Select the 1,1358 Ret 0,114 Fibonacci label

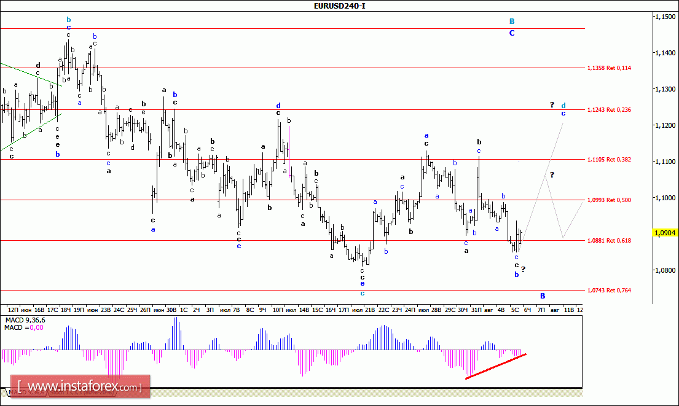coord(609,68)
